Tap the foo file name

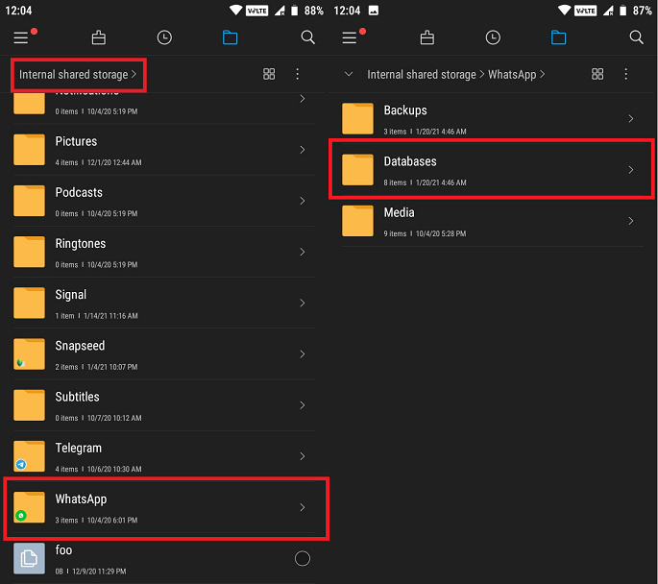(63, 550)
